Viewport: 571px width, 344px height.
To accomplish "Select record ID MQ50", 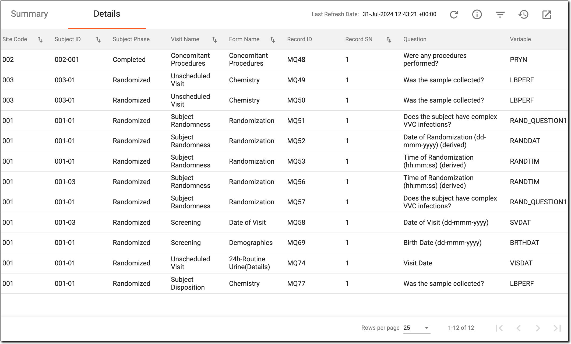I will (x=296, y=100).
